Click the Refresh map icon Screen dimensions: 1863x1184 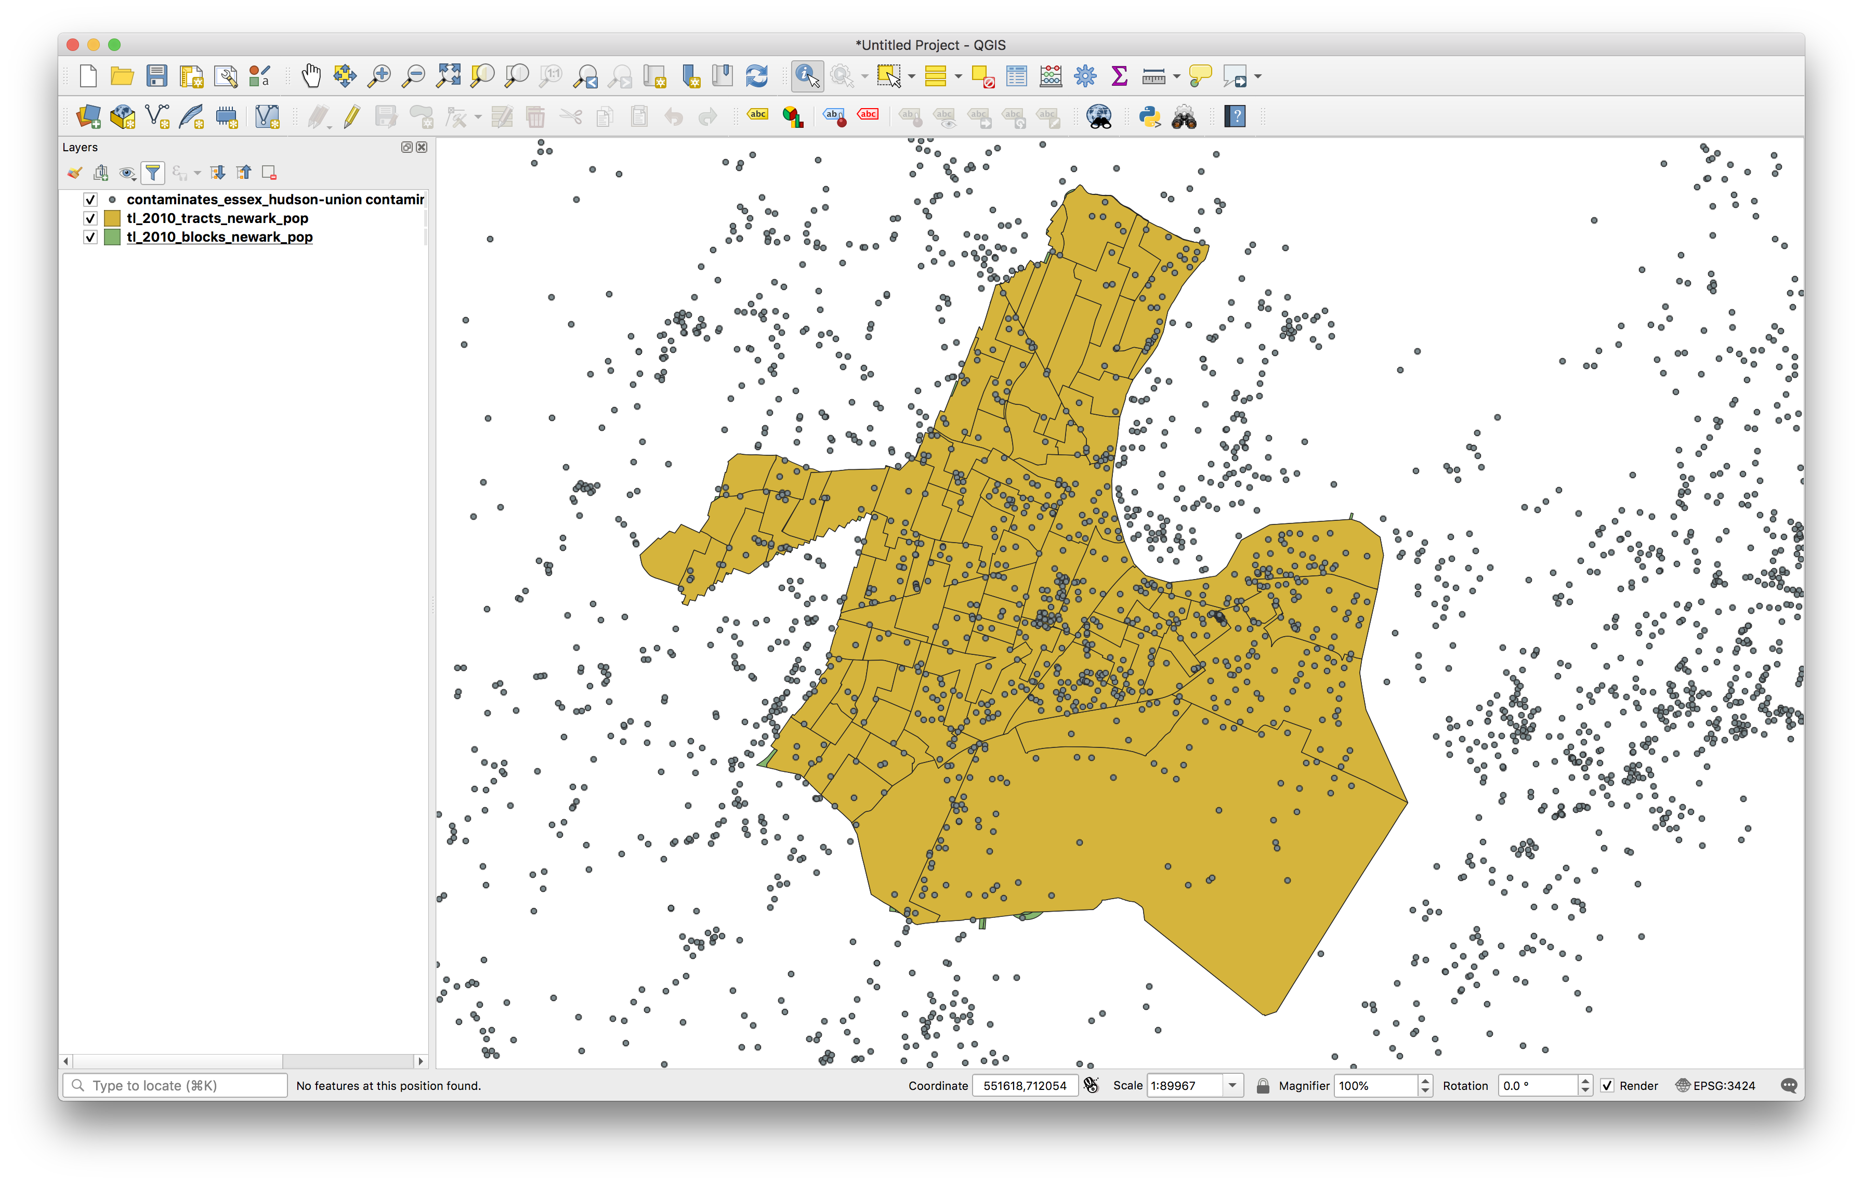pyautogui.click(x=756, y=76)
